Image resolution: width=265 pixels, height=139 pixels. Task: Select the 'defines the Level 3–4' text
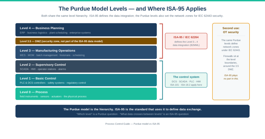point(186,42)
